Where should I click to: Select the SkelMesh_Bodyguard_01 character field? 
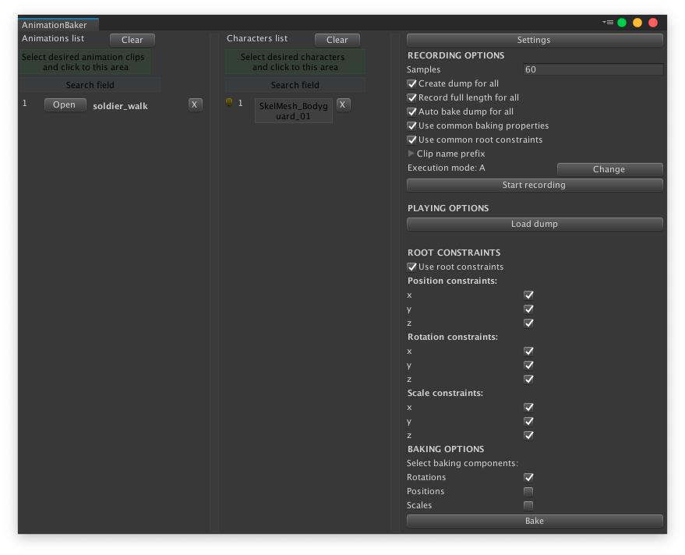click(294, 111)
